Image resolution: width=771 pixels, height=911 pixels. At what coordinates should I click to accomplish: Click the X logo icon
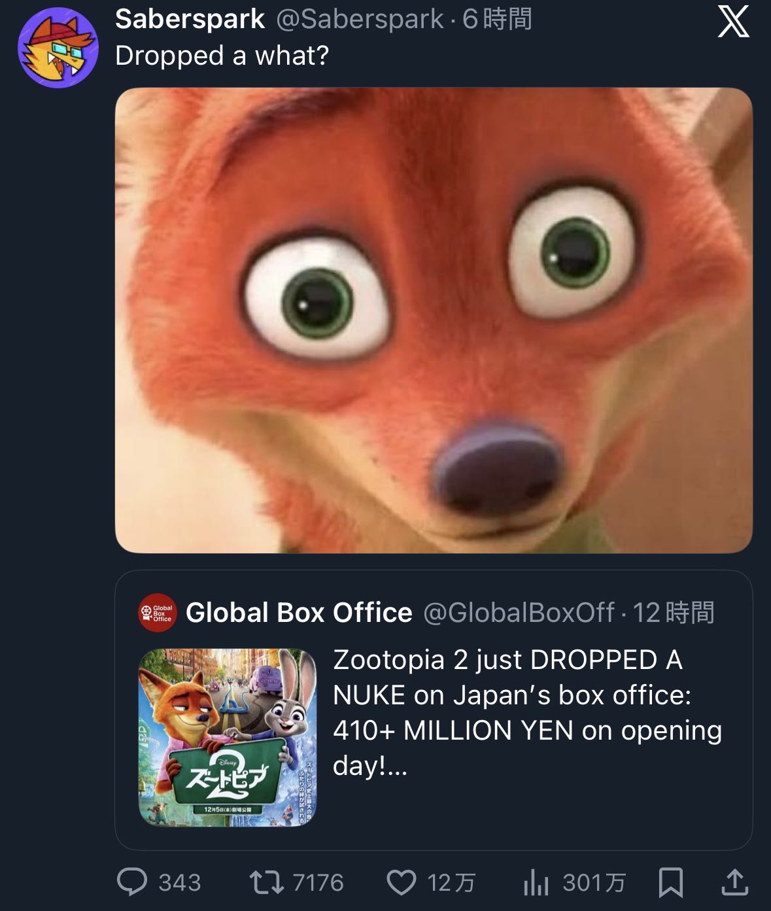tap(733, 23)
